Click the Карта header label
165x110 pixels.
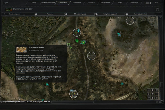point(6,3)
